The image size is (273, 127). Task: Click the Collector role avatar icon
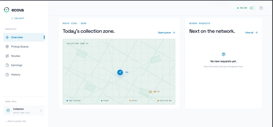click(x=8, y=110)
